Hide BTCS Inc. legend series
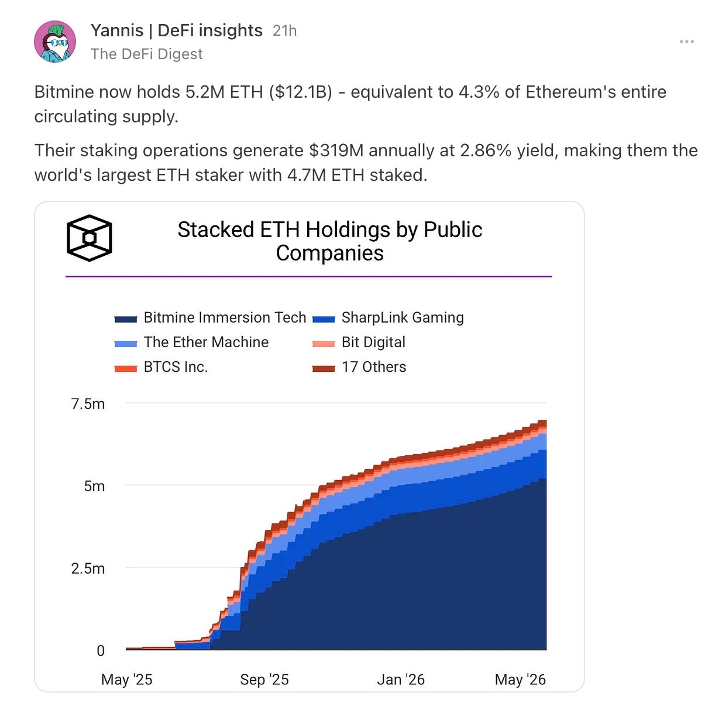Screen dimensions: 715x706 161,367
